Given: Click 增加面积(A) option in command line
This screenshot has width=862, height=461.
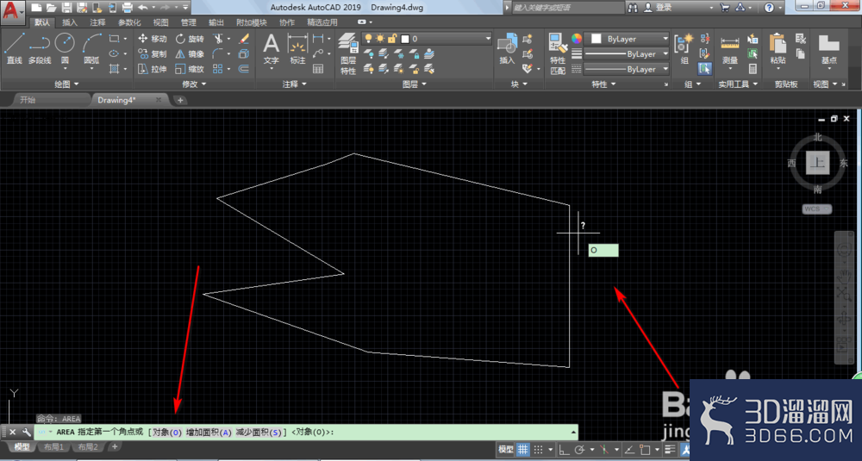Looking at the screenshot, I should click(209, 432).
